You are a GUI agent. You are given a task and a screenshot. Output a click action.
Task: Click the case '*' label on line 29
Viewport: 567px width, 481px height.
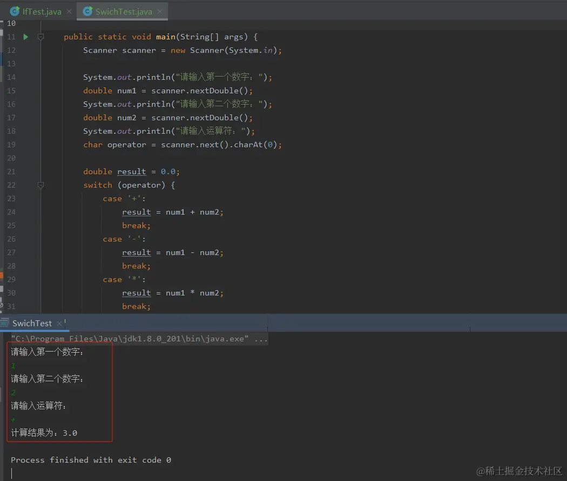[x=124, y=280]
